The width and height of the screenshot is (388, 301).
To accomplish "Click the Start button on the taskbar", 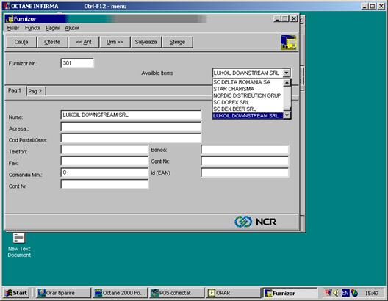I will point(16,293).
